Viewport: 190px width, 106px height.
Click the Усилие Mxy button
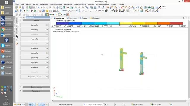[x=34, y=58]
